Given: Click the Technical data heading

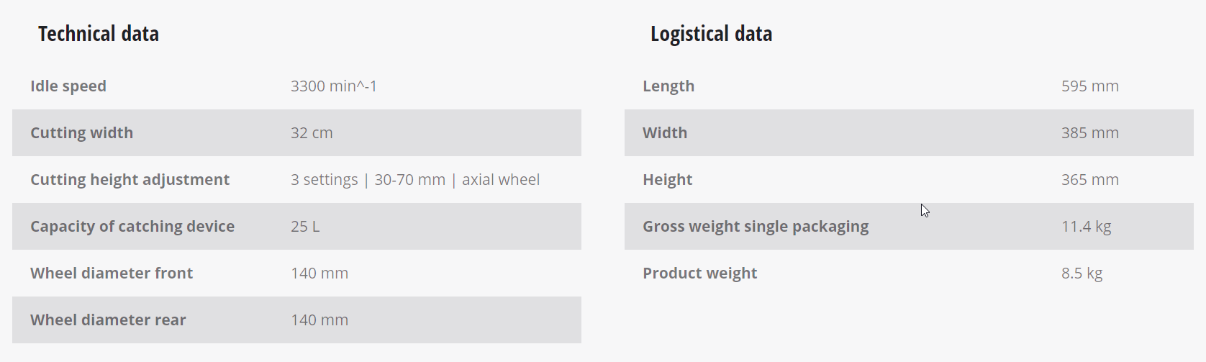Looking at the screenshot, I should point(98,34).
